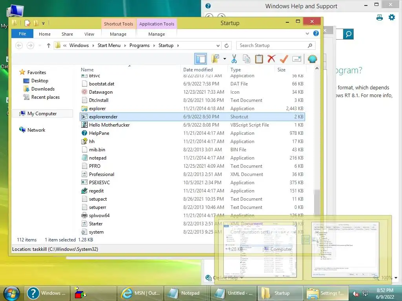Sort by the Date modified column header
This screenshot has height=301, width=402.
pos(198,70)
